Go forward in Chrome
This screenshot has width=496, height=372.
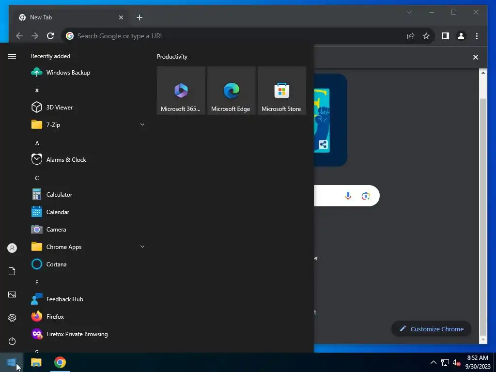[35, 36]
